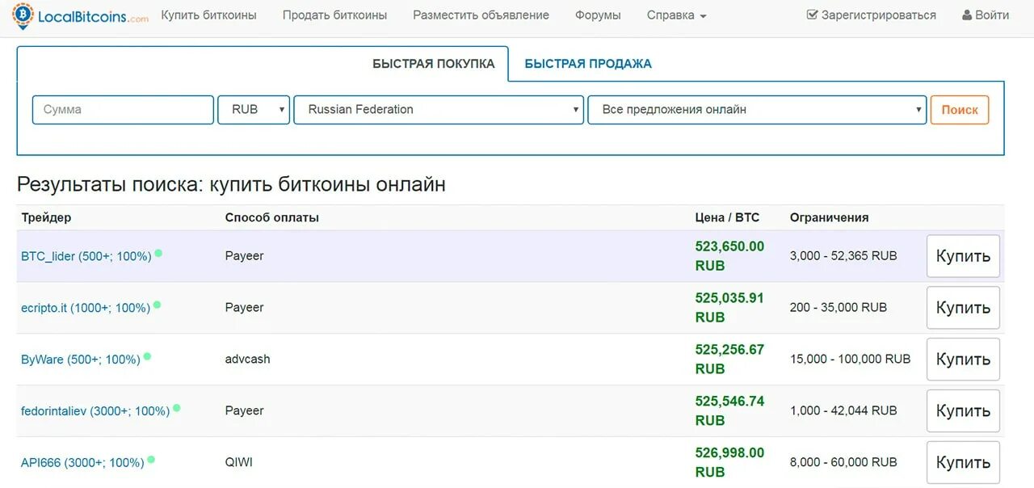Image resolution: width=1034 pixels, height=488 pixels.
Task: Switch to БЫСТРАЯ ПРОДАЖА tab
Action: (x=588, y=64)
